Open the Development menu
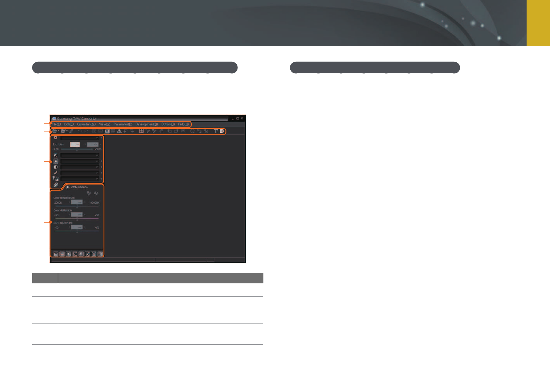Viewport: 550px width, 390px height. point(146,124)
